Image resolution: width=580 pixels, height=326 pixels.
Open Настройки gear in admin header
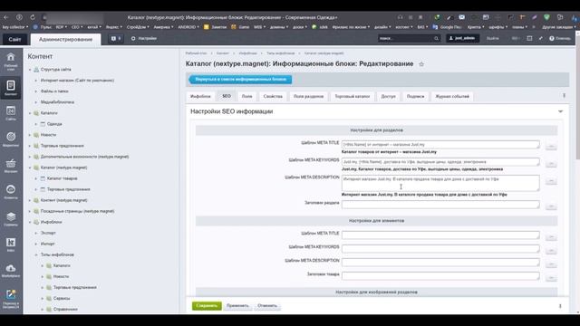click(x=144, y=38)
